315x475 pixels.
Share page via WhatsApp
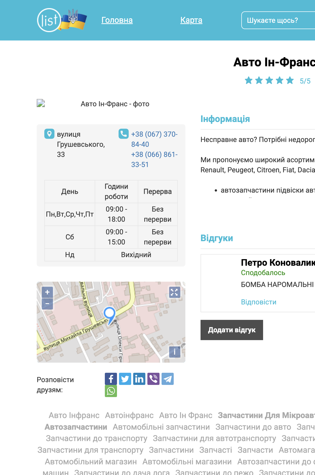point(111,391)
